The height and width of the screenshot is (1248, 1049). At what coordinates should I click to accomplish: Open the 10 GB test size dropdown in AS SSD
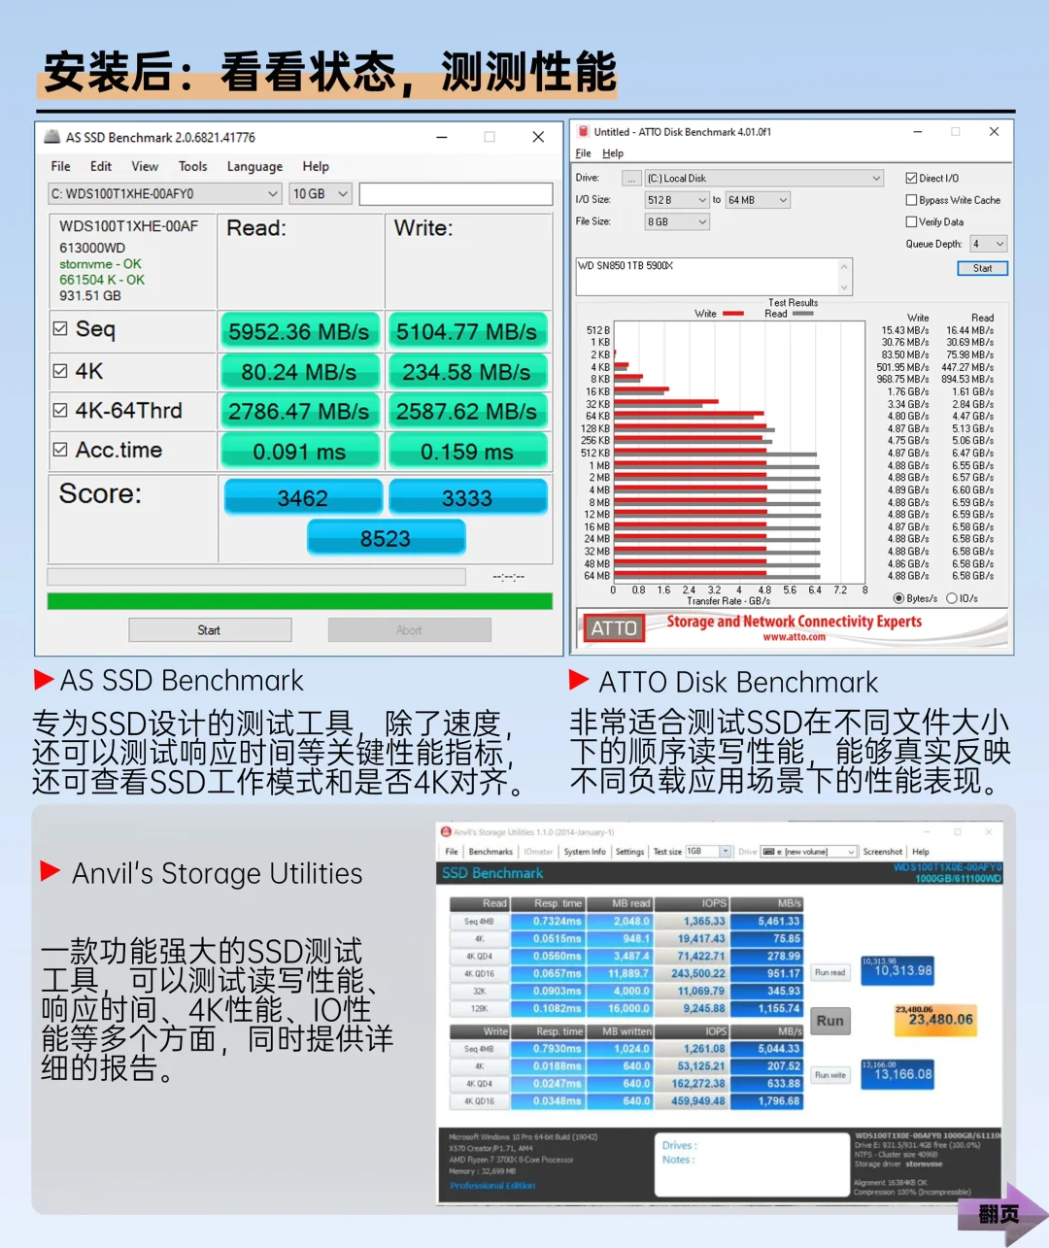point(321,194)
